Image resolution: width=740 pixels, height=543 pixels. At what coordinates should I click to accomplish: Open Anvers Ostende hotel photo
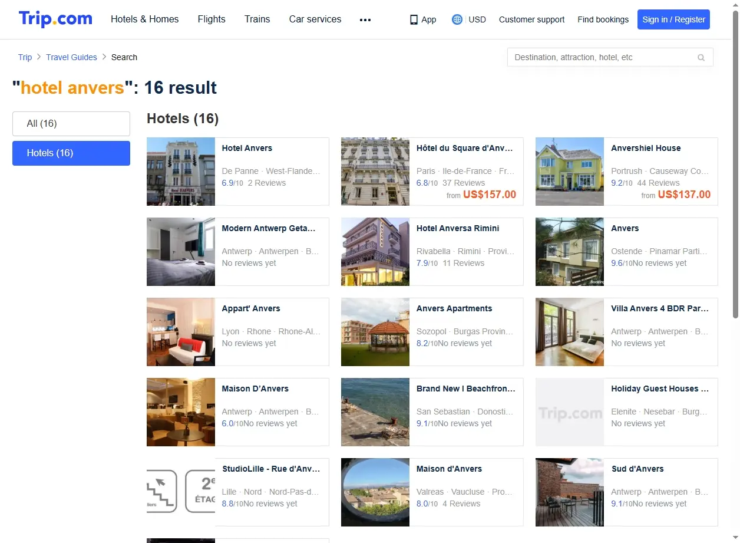click(570, 252)
